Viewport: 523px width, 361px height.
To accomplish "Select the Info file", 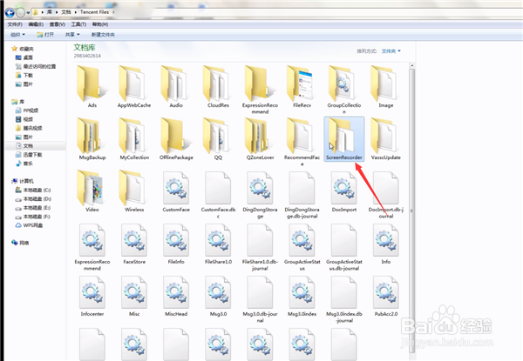I will [386, 244].
